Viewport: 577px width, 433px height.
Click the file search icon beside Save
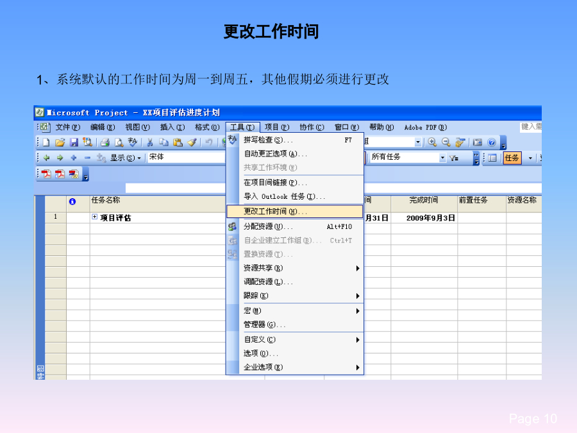(88, 142)
